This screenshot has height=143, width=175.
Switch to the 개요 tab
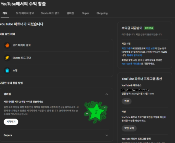point(5,13)
